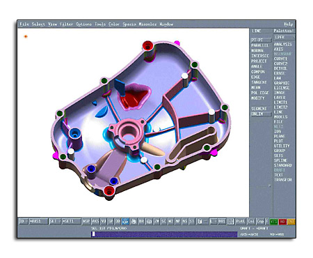313x258 pixels.
Task: Open the ID field showing *AXS1
Action: coord(38,221)
